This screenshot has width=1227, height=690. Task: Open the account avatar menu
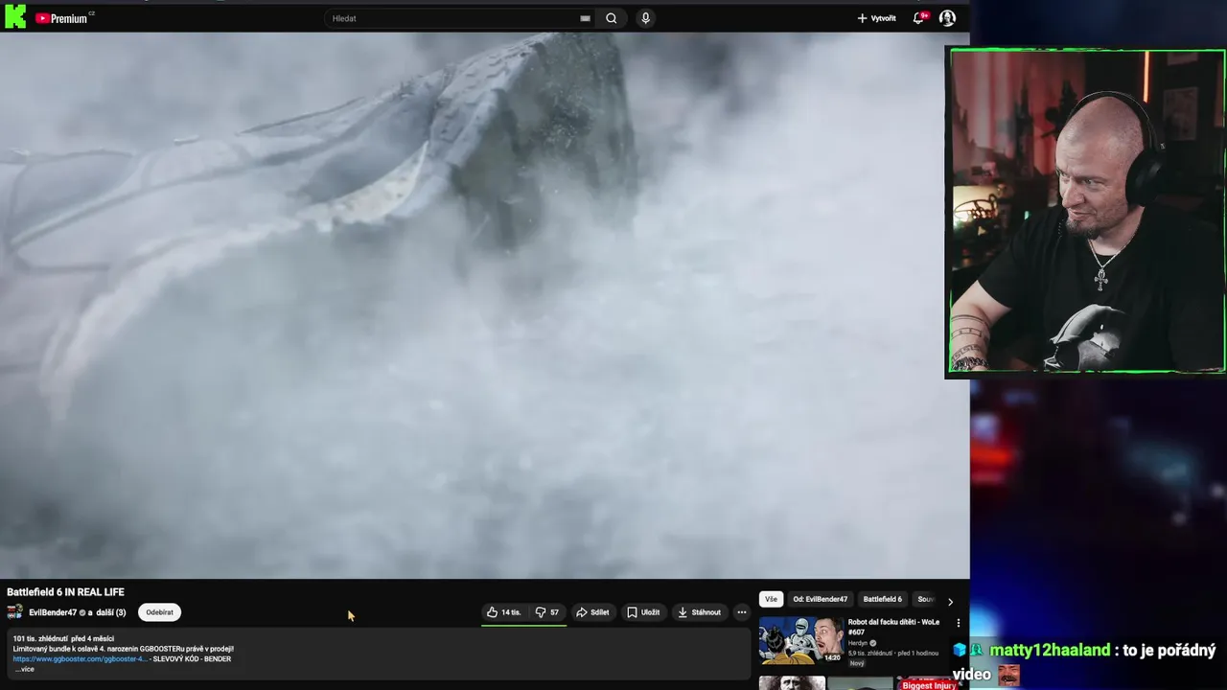[947, 18]
